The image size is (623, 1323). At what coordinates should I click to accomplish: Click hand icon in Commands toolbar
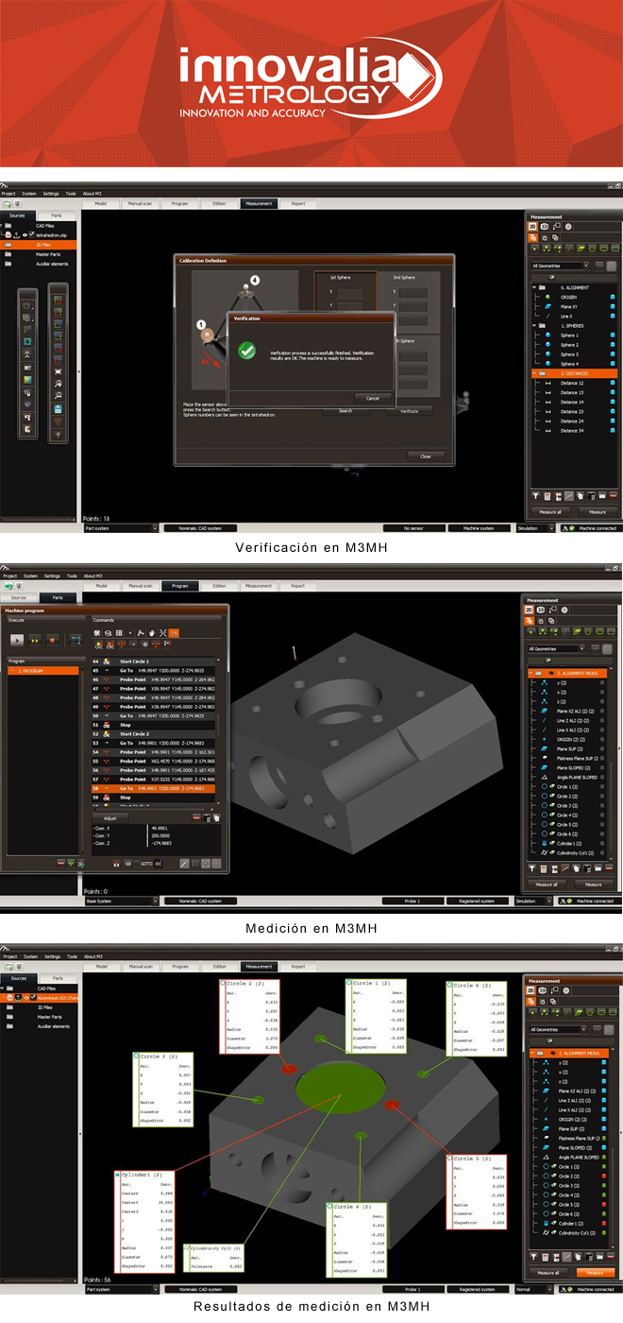coord(152,632)
